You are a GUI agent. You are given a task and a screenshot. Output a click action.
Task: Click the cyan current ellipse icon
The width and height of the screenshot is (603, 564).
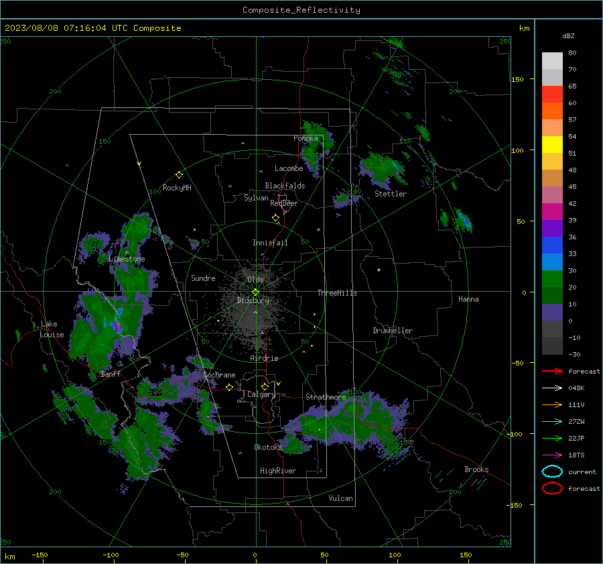[x=552, y=471]
